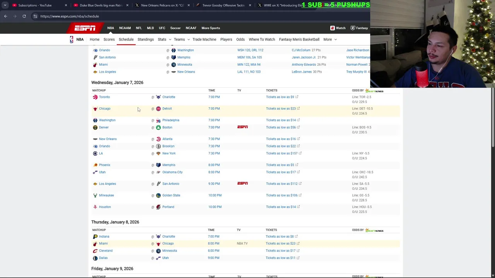Open the Trade Machine page
Viewport: 495px width, 278px height.
coord(204,39)
